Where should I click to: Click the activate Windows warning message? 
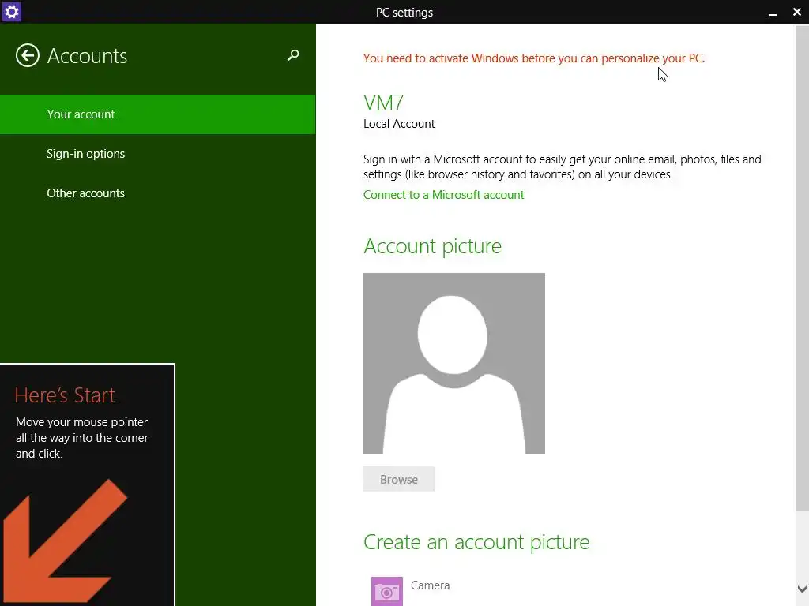click(x=534, y=58)
